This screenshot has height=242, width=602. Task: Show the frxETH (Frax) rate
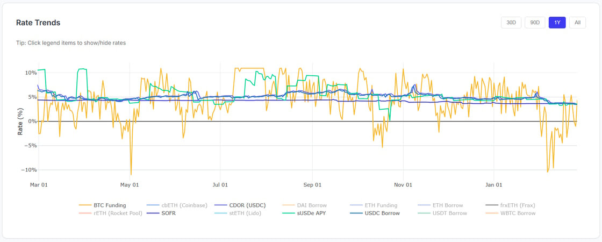click(517, 205)
